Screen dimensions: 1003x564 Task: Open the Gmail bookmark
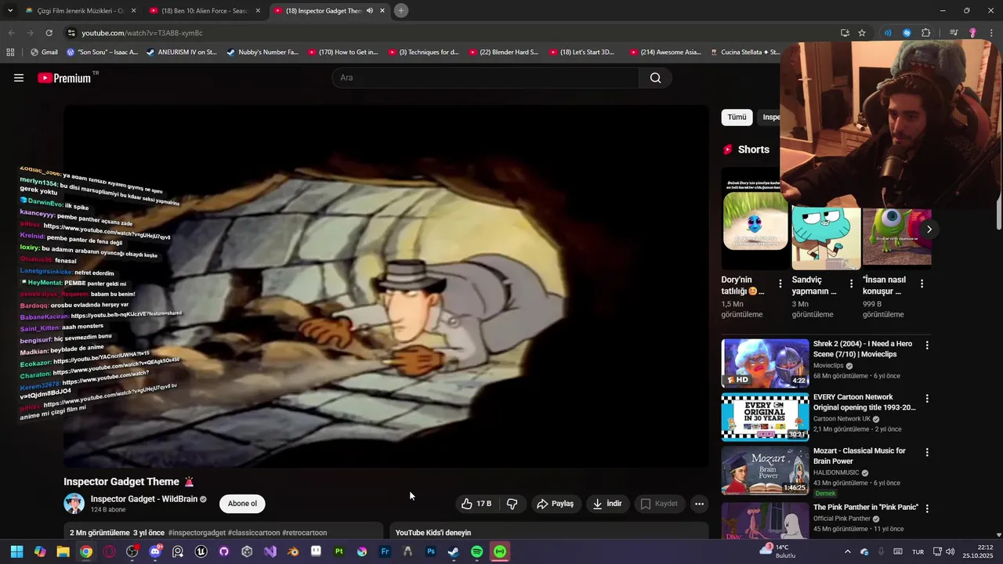pyautogui.click(x=44, y=52)
